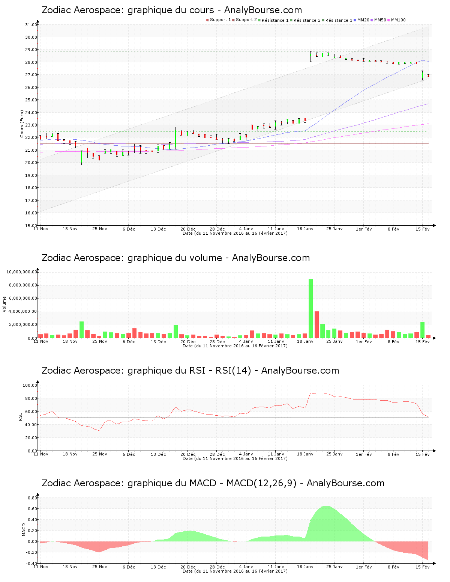
Task: Click the 100.00 value on RSI axis
Action: pyautogui.click(x=30, y=385)
